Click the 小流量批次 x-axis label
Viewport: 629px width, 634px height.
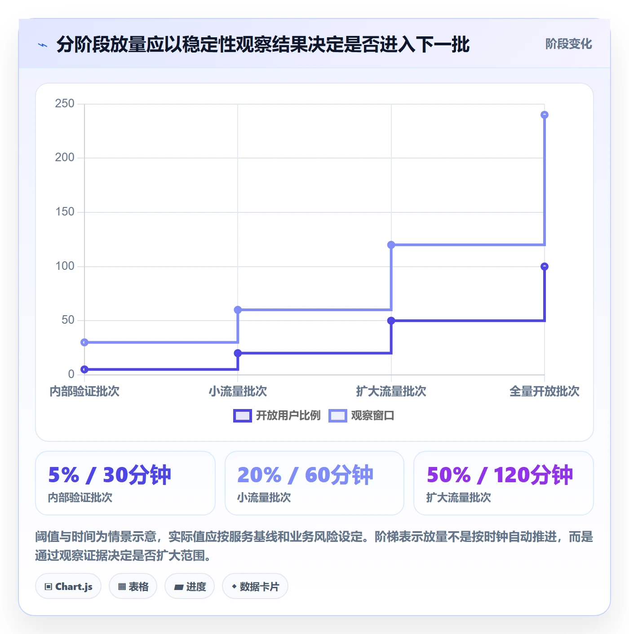pos(238,391)
